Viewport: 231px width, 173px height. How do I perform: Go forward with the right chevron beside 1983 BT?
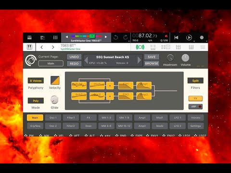[x=53, y=47]
